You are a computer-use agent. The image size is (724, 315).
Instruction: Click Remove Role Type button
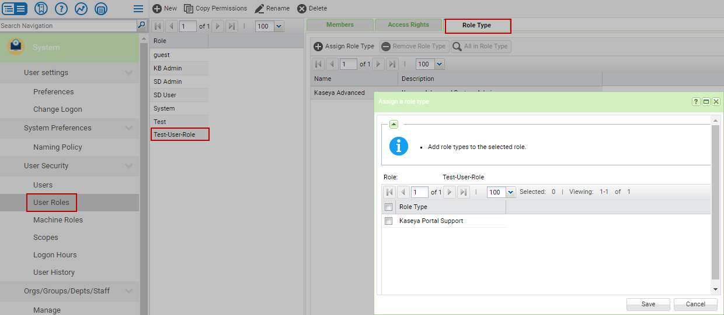pyautogui.click(x=413, y=47)
